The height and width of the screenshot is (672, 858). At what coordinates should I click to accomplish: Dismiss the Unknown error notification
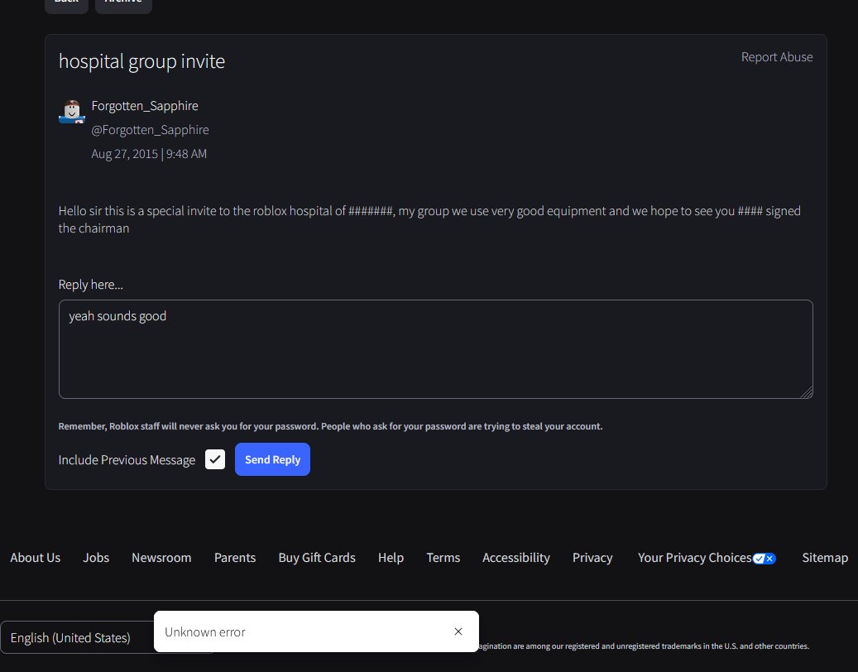458,631
